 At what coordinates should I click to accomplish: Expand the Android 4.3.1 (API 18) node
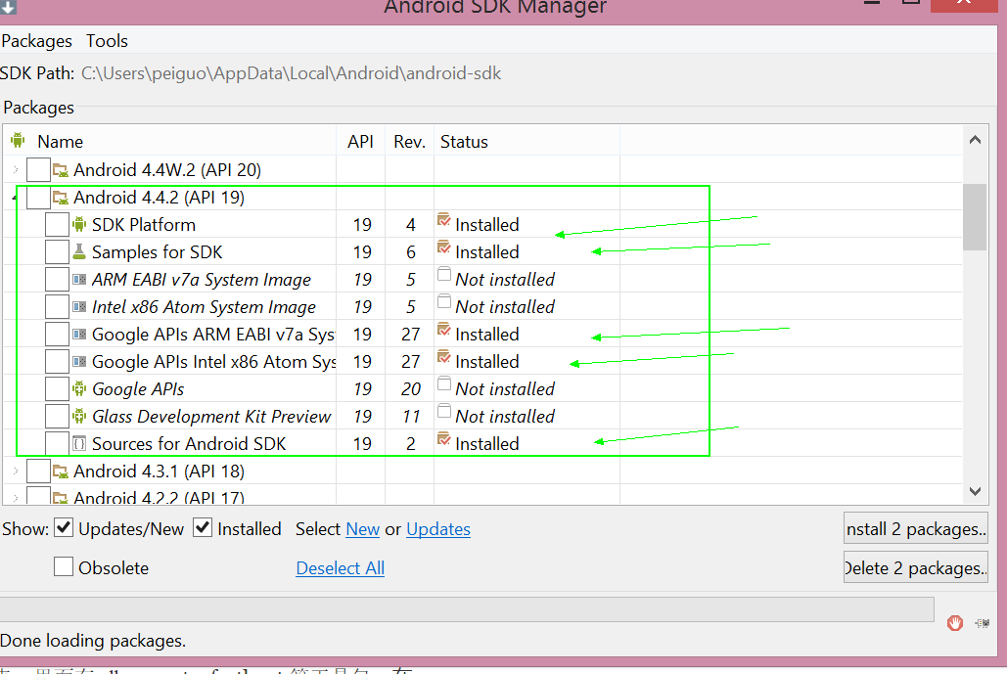[16, 472]
